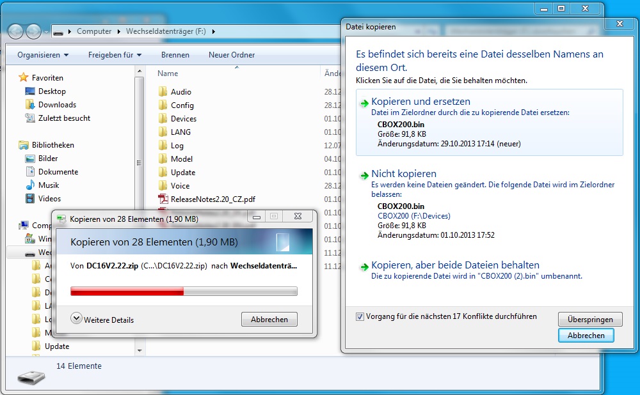The width and height of the screenshot is (640, 395).
Task: Click breadcrumb arrow before Computer
Action: (70, 32)
